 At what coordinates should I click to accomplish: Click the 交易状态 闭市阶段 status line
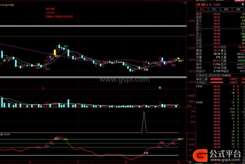pos(213,75)
